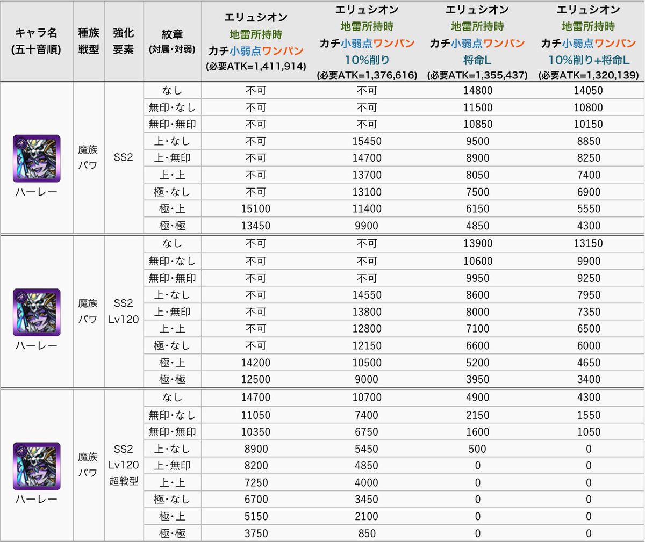The height and width of the screenshot is (542, 645).
Task: Click the value 14050
Action: point(589,91)
